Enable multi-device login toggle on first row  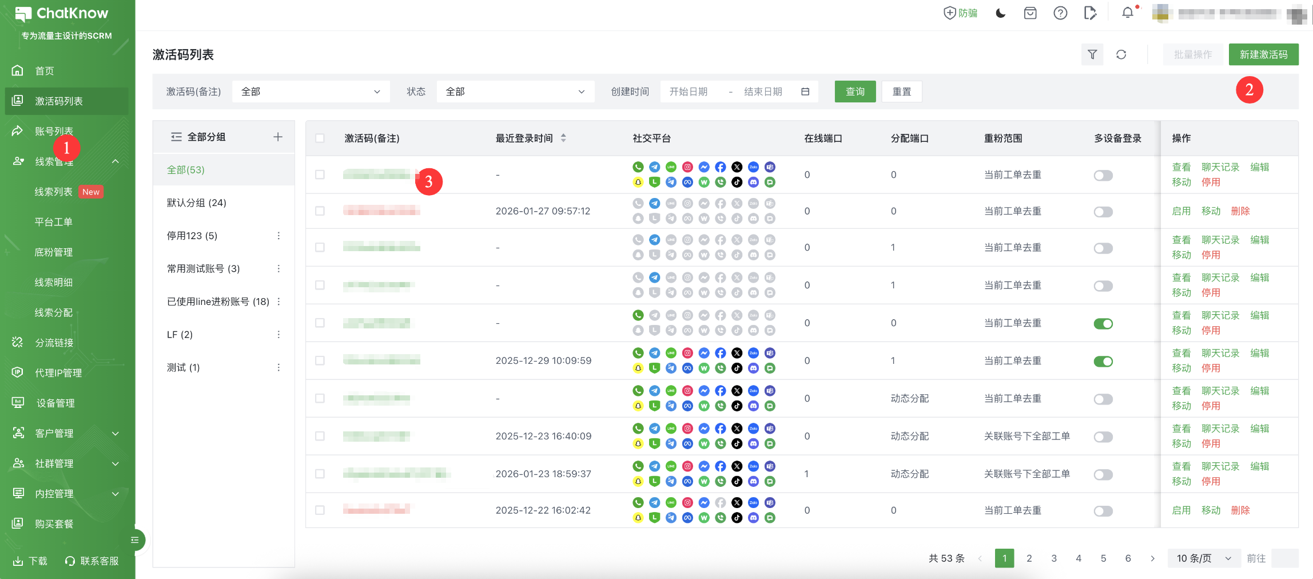pyautogui.click(x=1103, y=175)
